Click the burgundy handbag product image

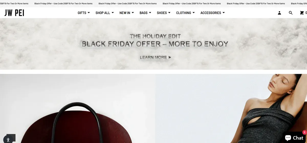click(x=78, y=109)
